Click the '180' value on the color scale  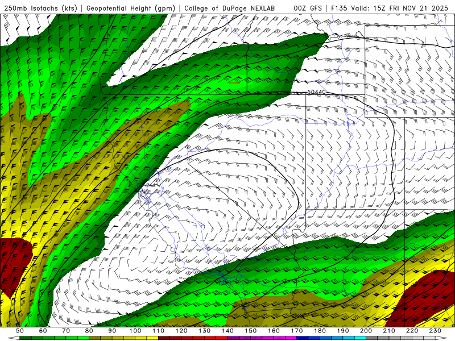tap(320, 331)
